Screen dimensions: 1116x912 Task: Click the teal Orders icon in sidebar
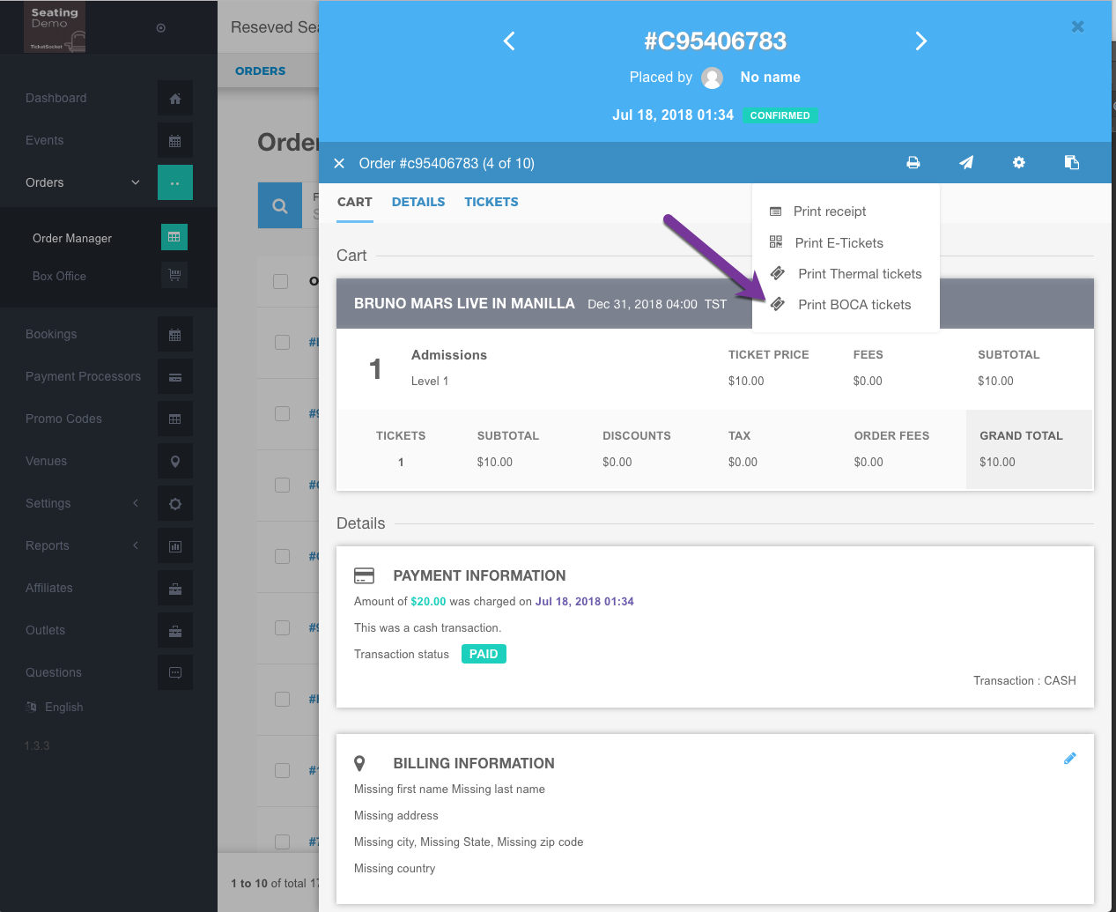click(x=175, y=183)
